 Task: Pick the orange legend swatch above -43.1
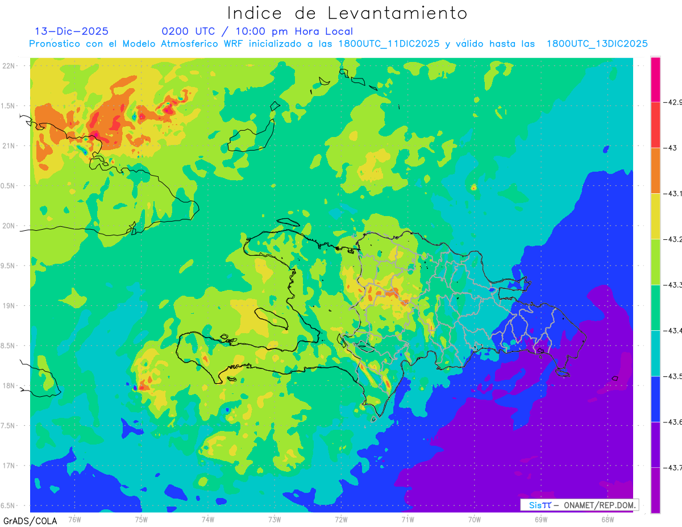[x=655, y=171]
